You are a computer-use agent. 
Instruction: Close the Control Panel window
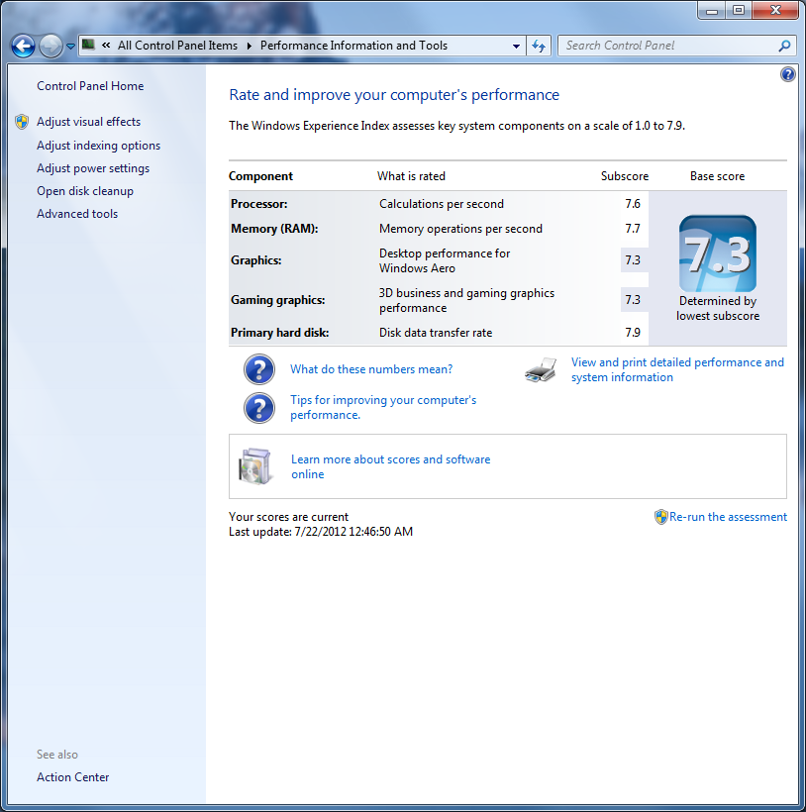pos(775,10)
